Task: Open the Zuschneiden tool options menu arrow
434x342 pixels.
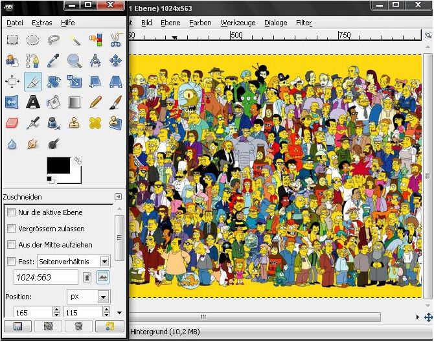Action: 118,197
